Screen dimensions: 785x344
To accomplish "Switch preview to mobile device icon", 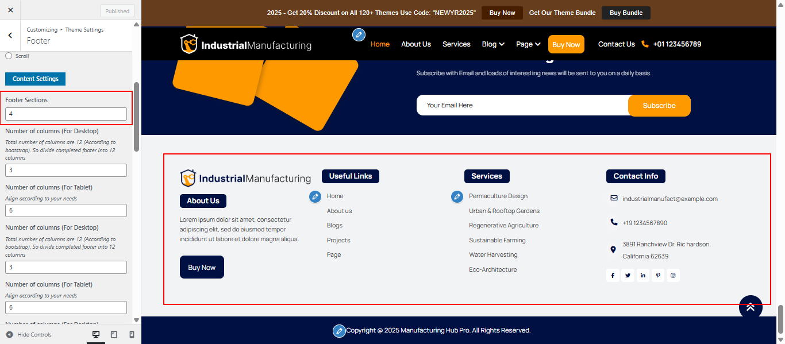I will (132, 334).
